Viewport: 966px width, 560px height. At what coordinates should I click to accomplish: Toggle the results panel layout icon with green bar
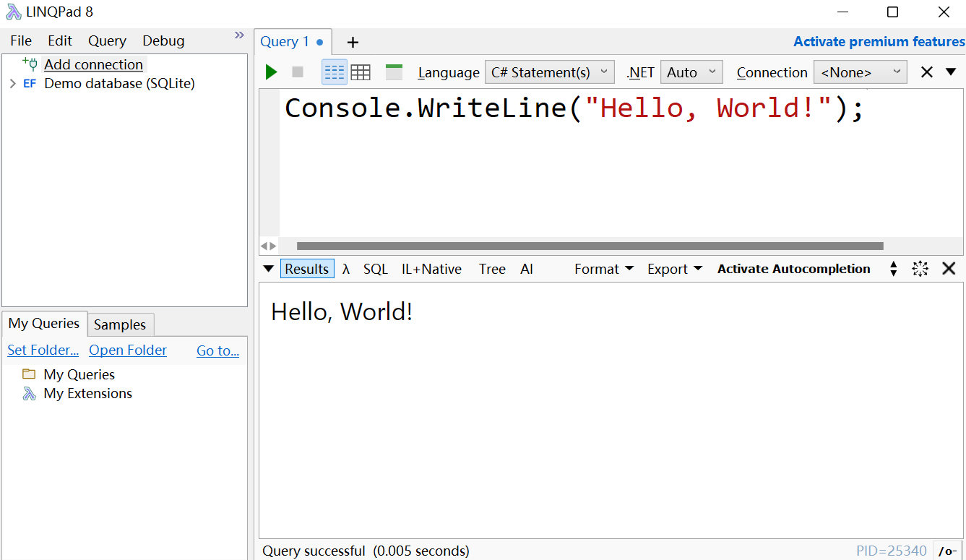point(394,72)
